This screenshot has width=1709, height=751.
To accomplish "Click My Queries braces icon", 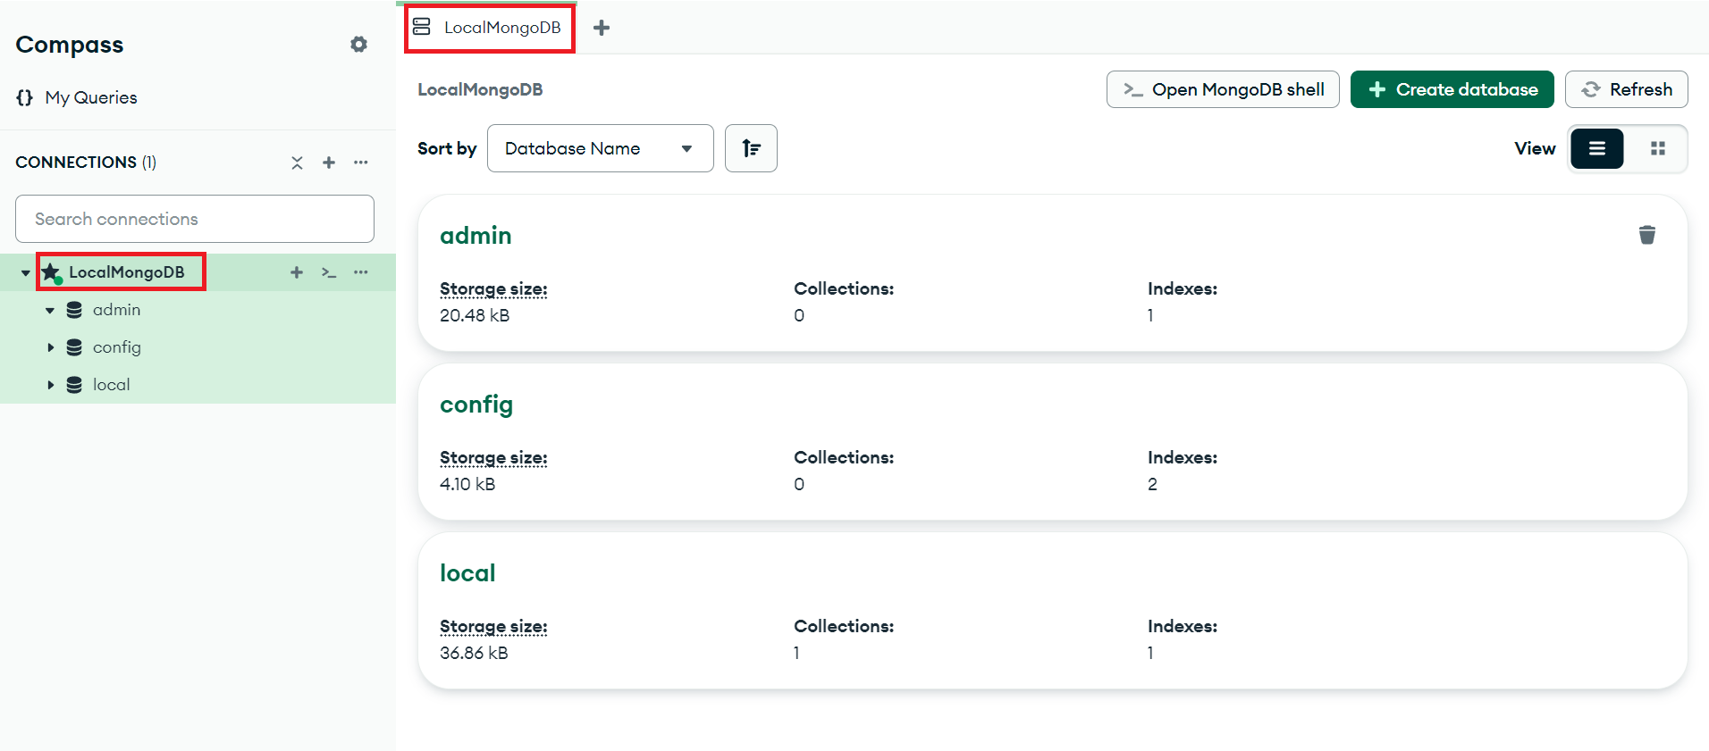I will 25,97.
